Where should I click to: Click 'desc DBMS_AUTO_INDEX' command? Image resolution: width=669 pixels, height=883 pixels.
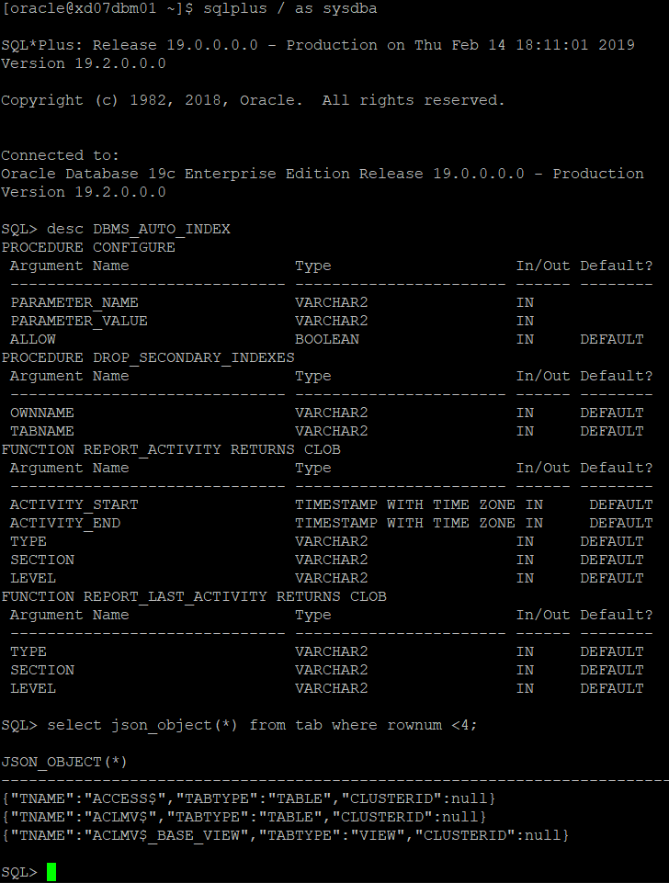click(x=139, y=229)
